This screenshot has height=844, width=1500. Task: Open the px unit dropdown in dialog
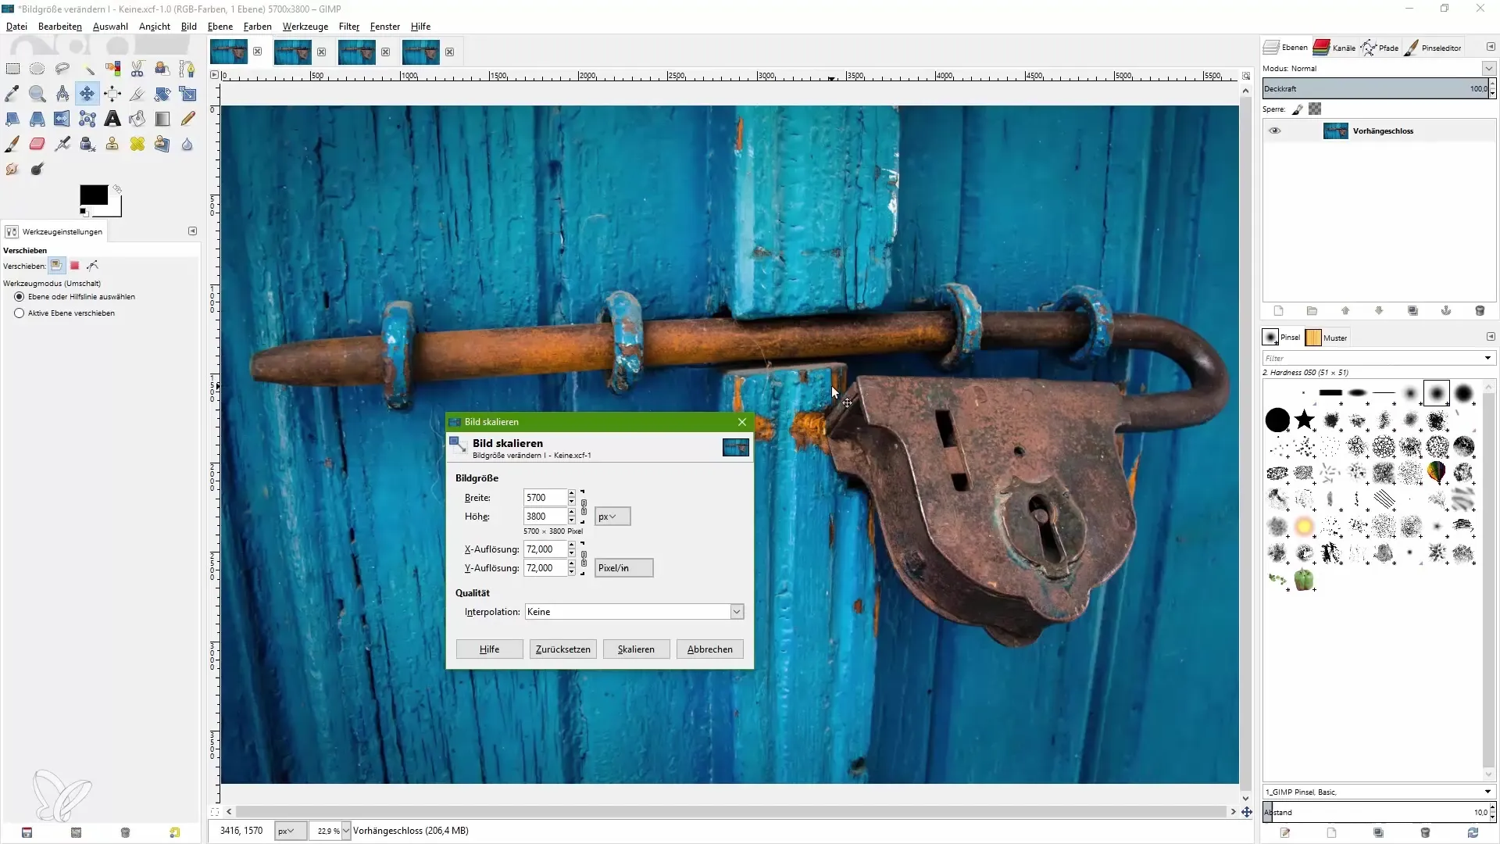coord(612,517)
